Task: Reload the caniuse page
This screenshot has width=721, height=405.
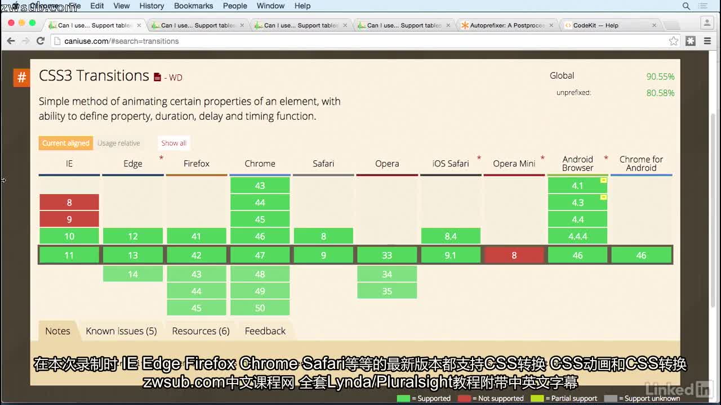Action: [x=41, y=40]
